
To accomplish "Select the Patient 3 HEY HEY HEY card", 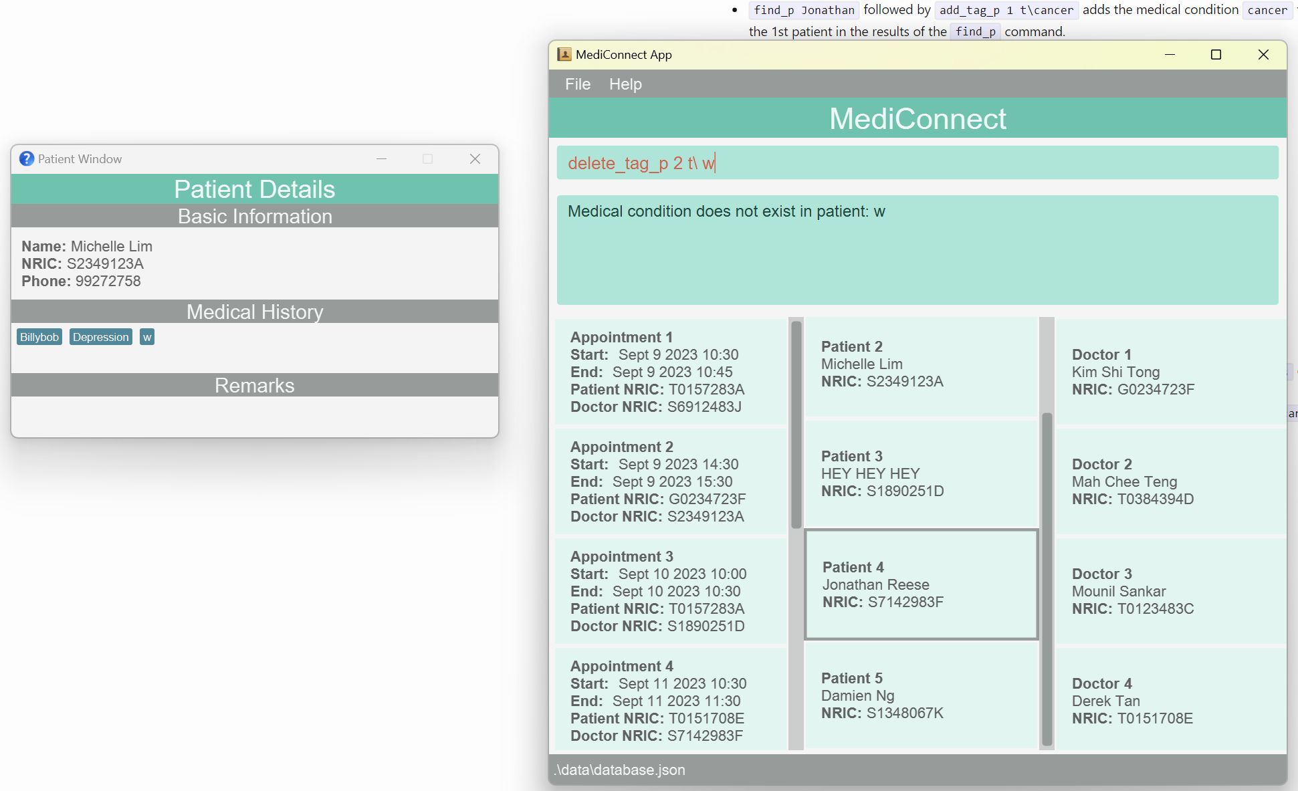I will tap(920, 474).
